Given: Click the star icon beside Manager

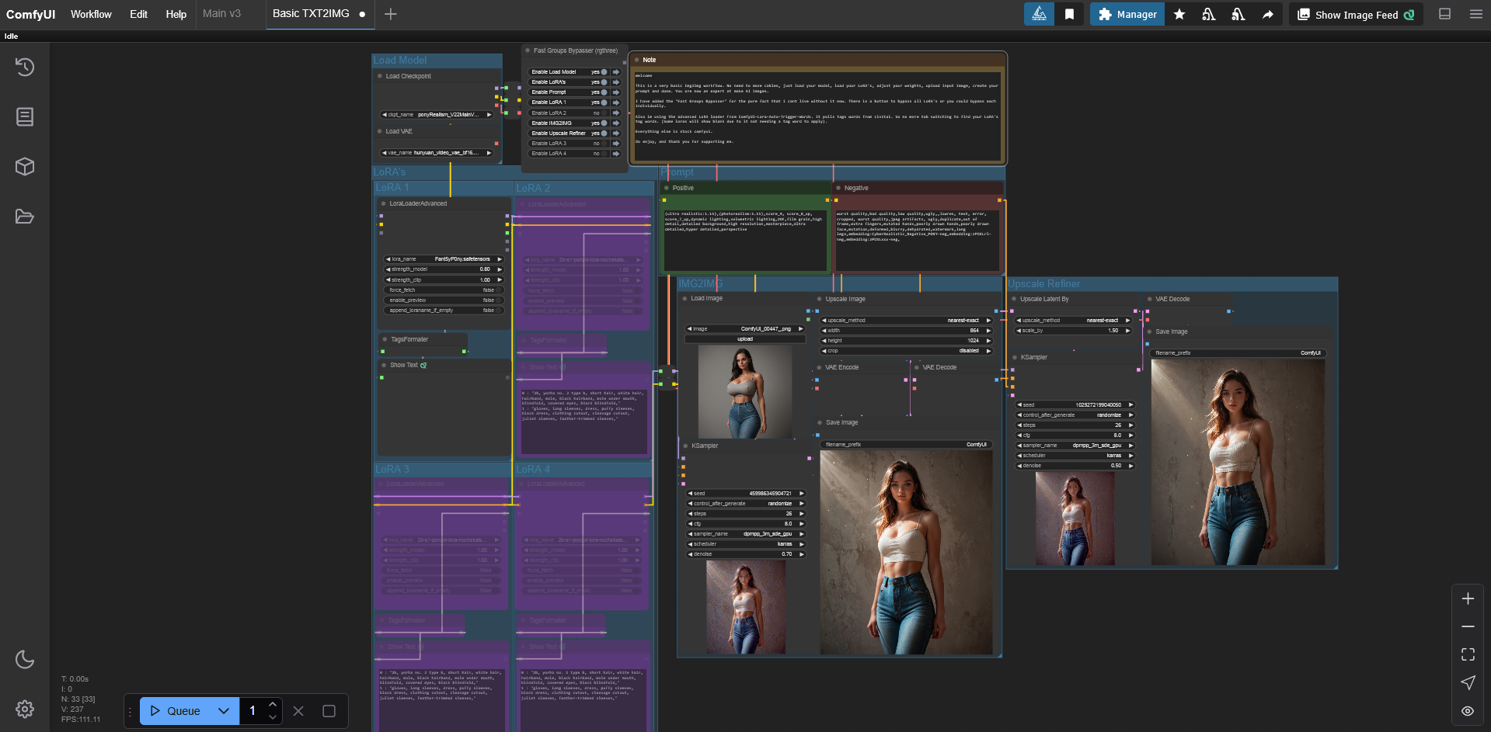Looking at the screenshot, I should click(1179, 15).
